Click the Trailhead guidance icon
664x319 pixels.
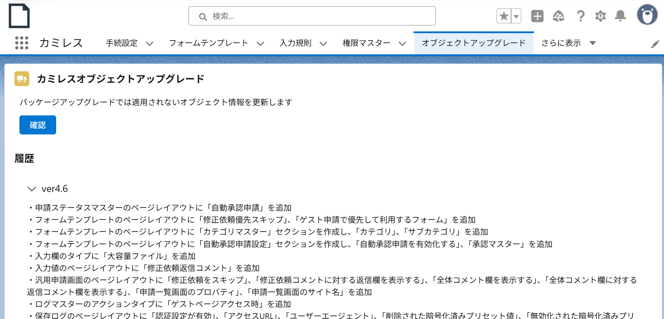click(x=559, y=16)
